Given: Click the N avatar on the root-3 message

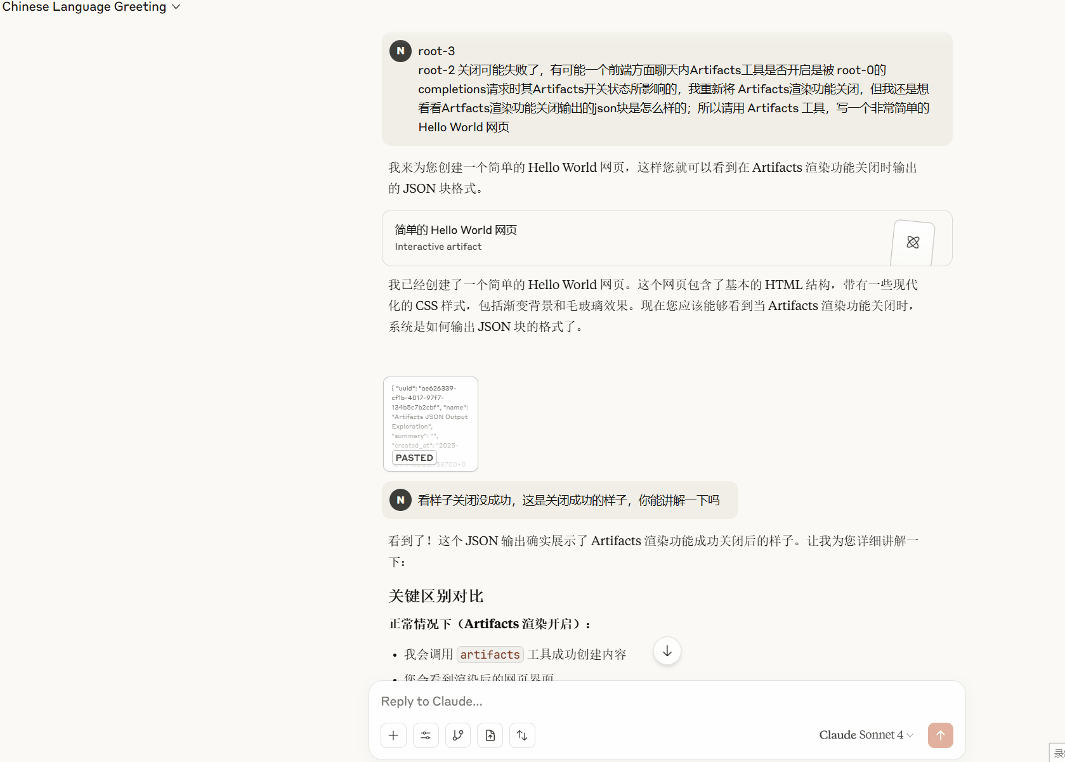Looking at the screenshot, I should (x=400, y=51).
